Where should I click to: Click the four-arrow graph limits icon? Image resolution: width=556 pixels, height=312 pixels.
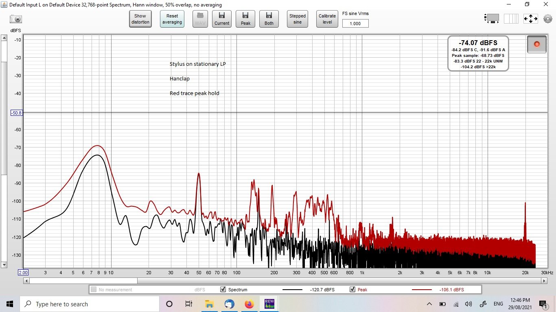tap(531, 19)
